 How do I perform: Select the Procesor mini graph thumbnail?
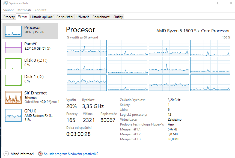[13, 31]
